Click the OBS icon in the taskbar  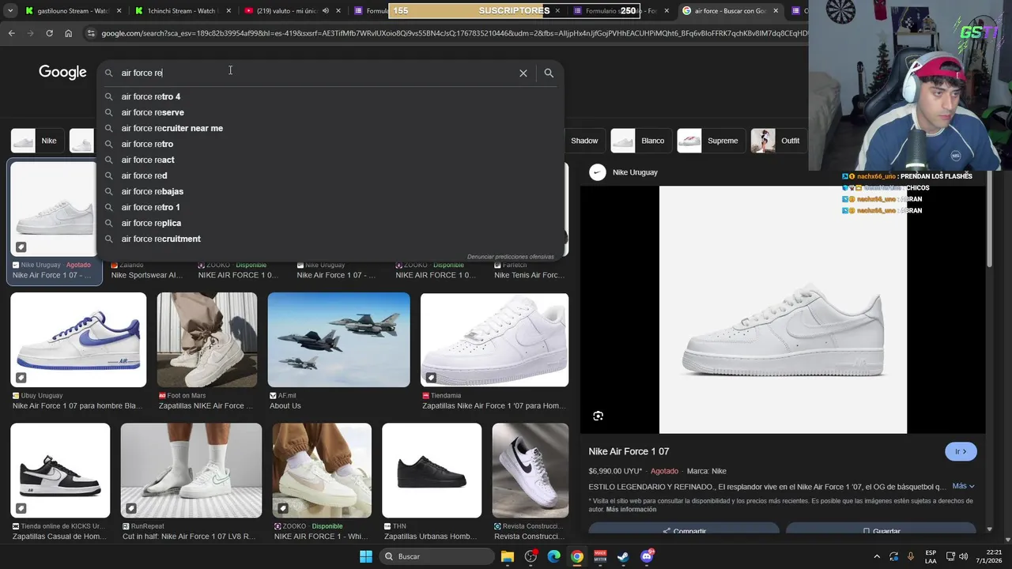point(531,556)
